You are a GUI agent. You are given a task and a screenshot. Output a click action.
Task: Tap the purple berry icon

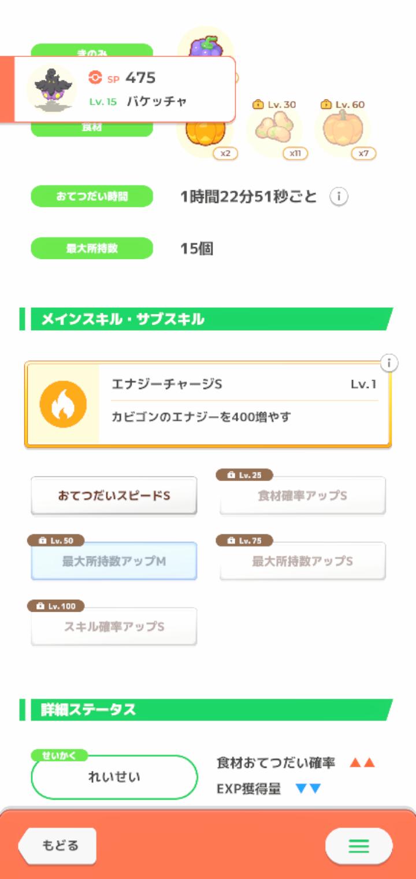click(205, 45)
